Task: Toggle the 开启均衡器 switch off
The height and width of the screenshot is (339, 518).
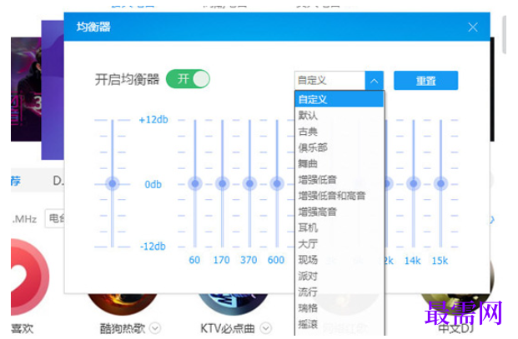Action: [188, 79]
